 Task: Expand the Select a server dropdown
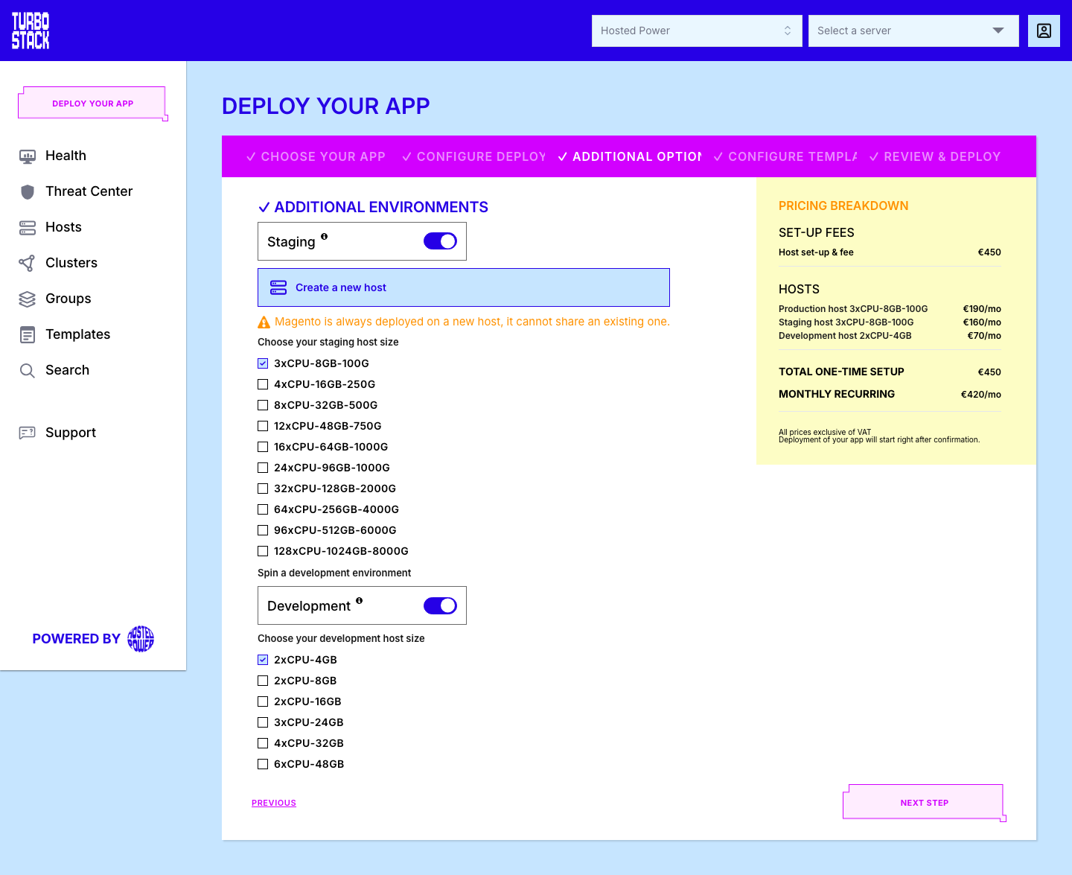click(x=913, y=31)
